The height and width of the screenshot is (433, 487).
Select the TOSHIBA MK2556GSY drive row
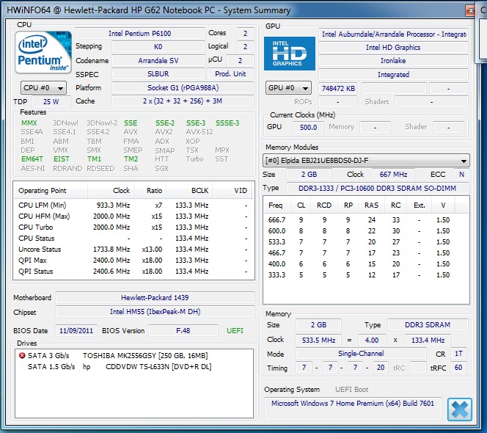[x=134, y=355]
